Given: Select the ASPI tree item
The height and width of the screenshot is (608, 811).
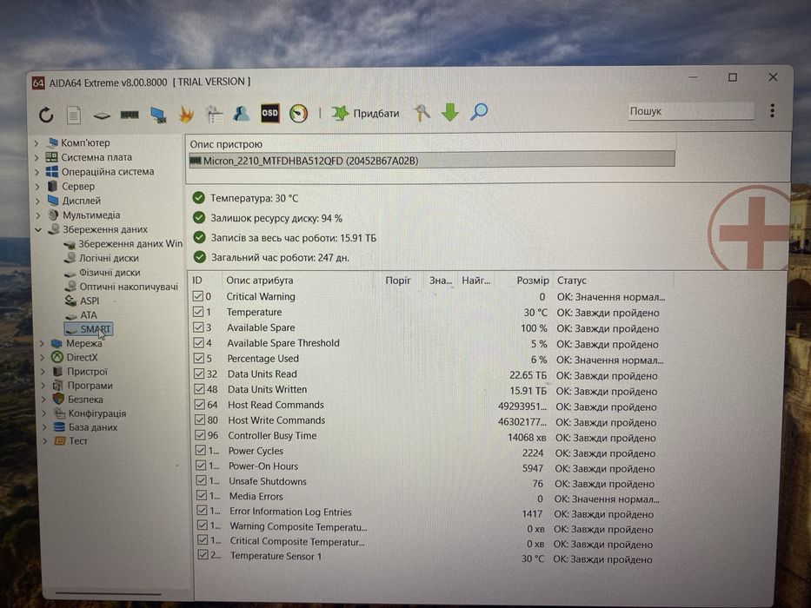Looking at the screenshot, I should (90, 301).
